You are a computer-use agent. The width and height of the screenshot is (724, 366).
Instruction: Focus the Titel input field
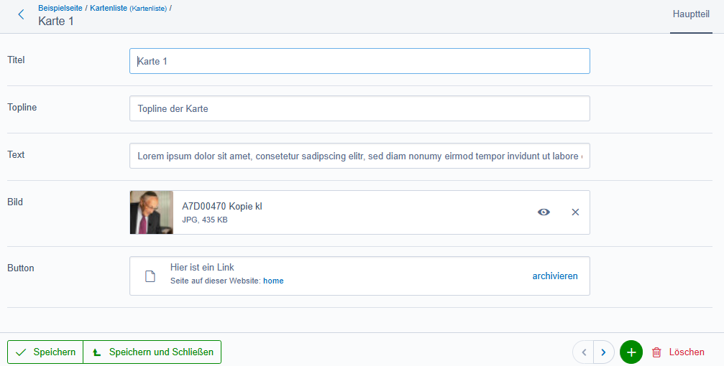tap(359, 61)
